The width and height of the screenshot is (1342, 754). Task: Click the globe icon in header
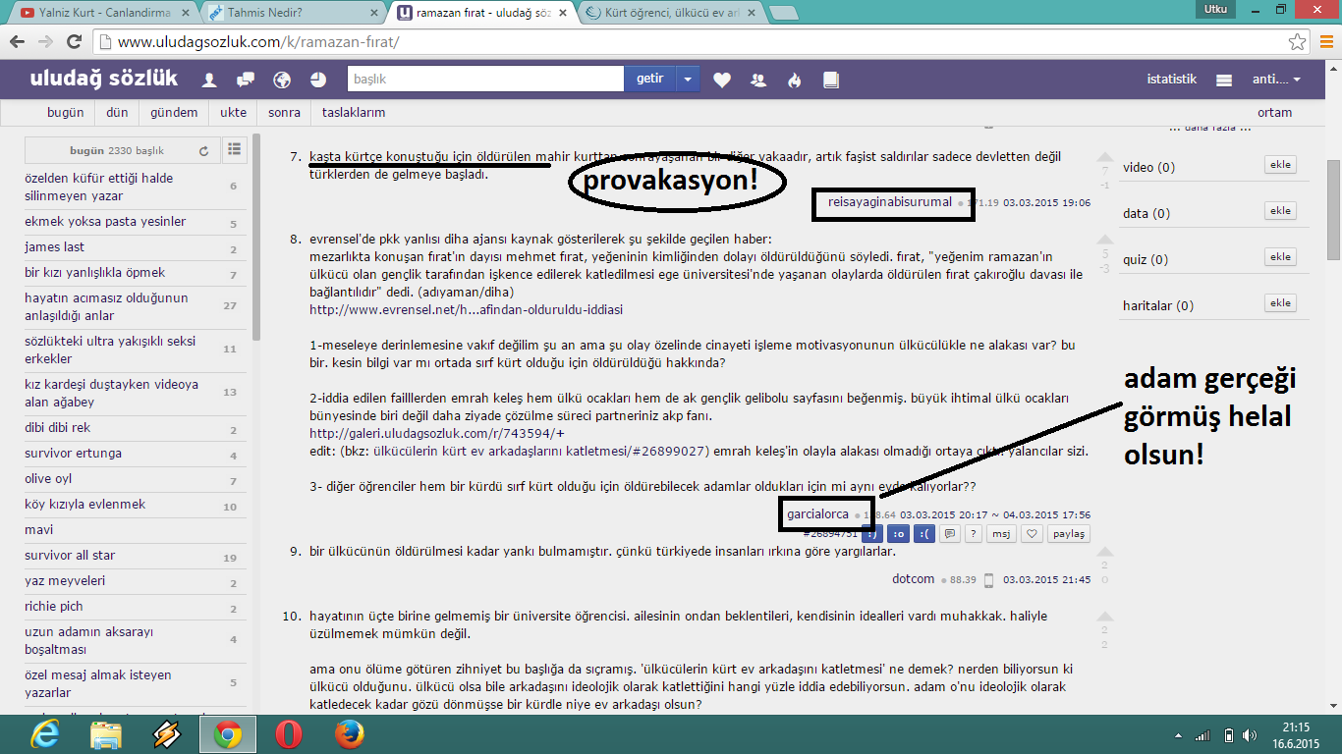click(282, 80)
